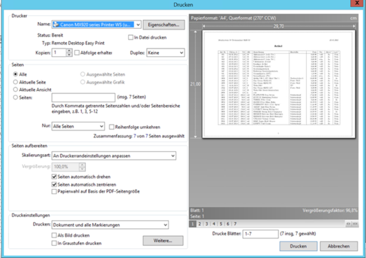Open the printer Name dropdown
This screenshot has height=258, width=366.
point(96,25)
